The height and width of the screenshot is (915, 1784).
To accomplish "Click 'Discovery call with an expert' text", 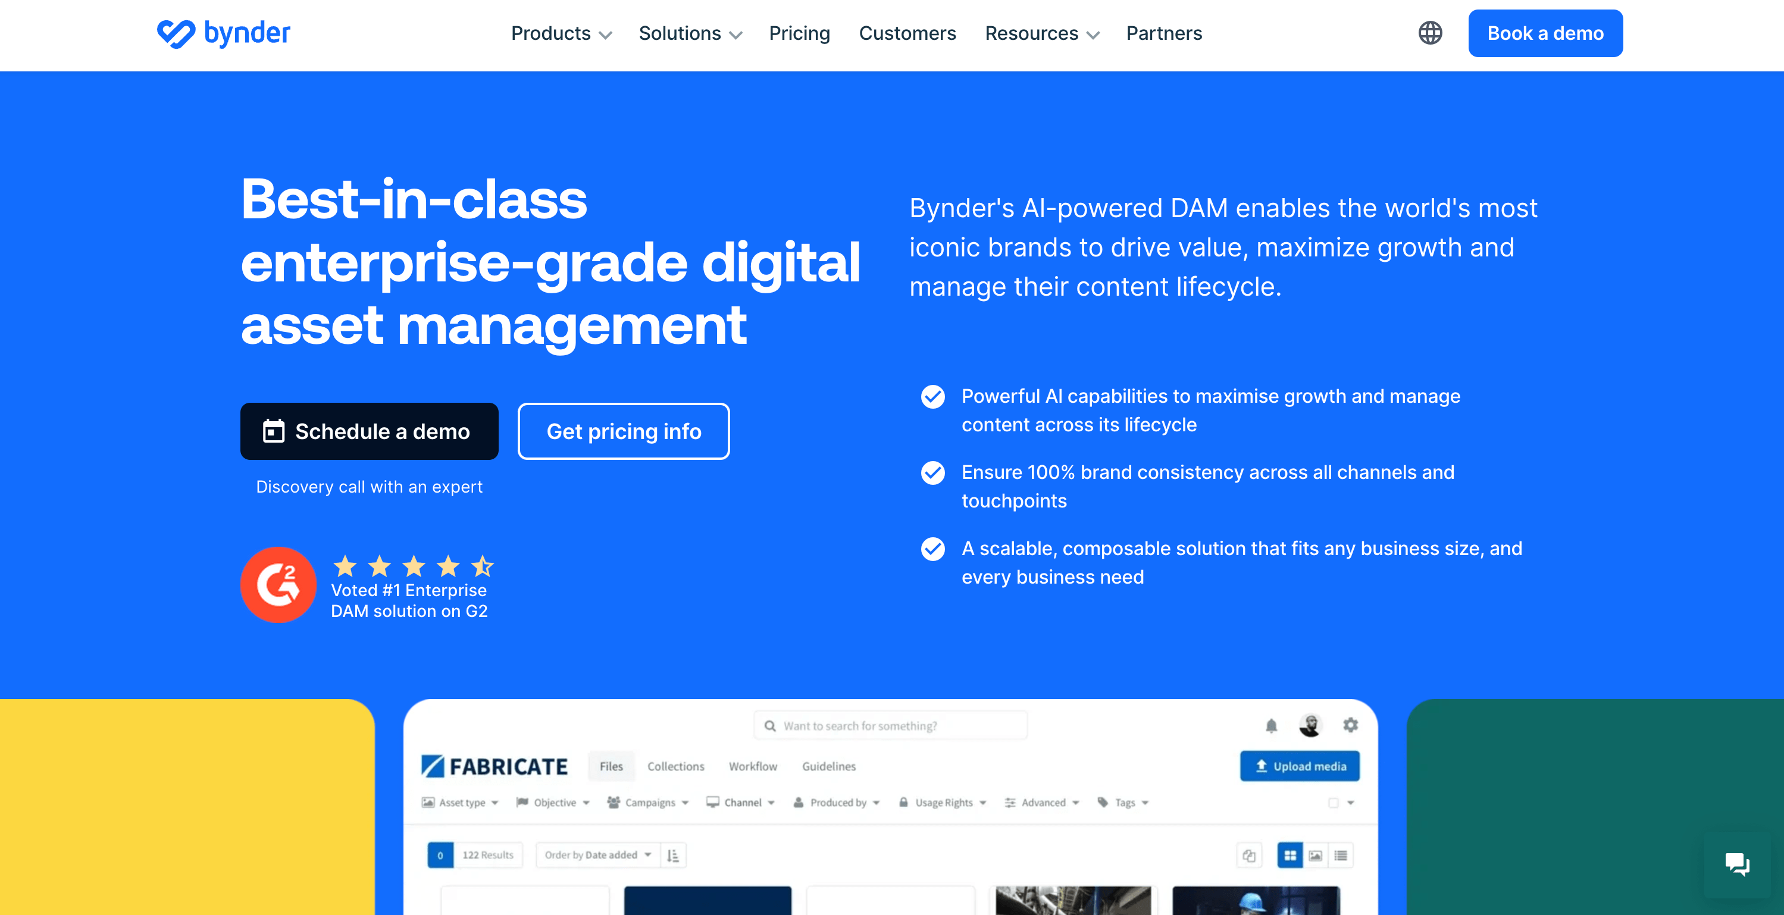I will click(x=369, y=487).
